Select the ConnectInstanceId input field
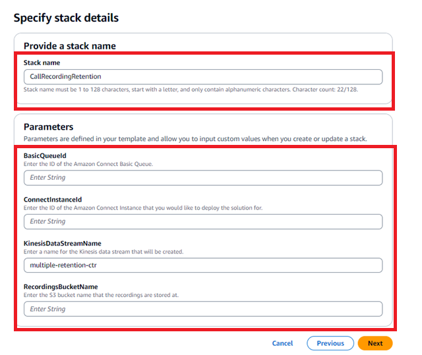Screen dimensions: 422x355 point(202,221)
